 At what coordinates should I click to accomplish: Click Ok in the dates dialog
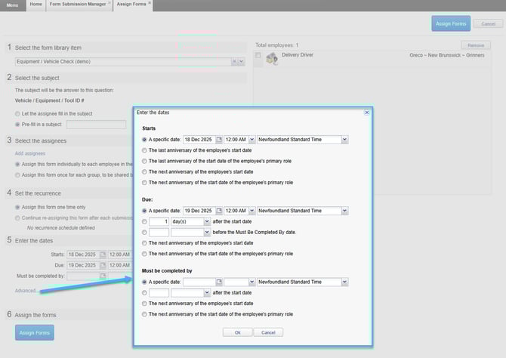pyautogui.click(x=237, y=332)
